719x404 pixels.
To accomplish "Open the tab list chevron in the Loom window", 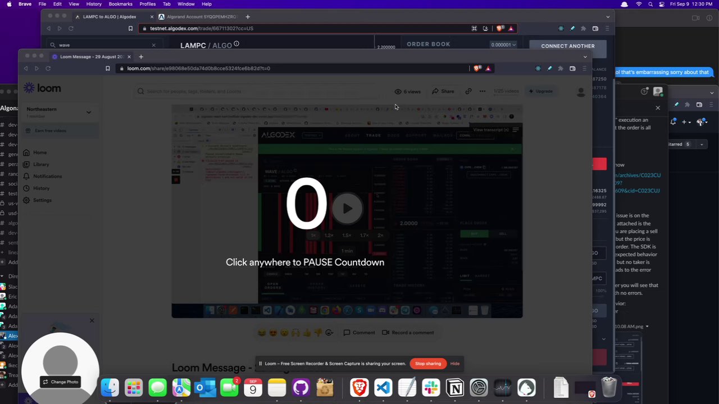I will click(x=585, y=57).
